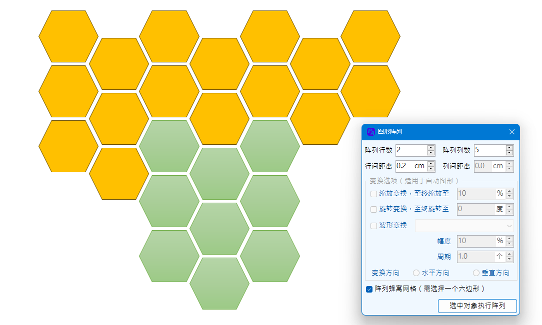542x325 pixels.
Task: Increase the 阵列列数 value with up arrow
Action: point(509,148)
